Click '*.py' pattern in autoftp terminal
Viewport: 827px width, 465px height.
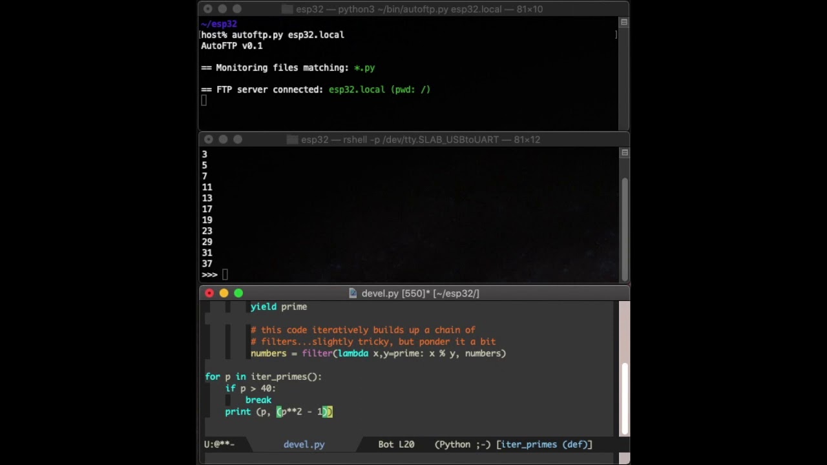coord(364,68)
